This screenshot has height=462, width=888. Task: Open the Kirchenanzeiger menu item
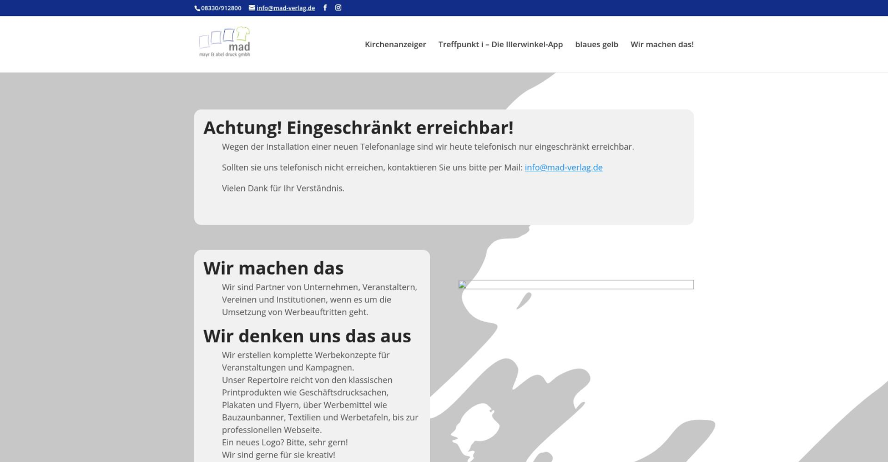pyautogui.click(x=395, y=44)
